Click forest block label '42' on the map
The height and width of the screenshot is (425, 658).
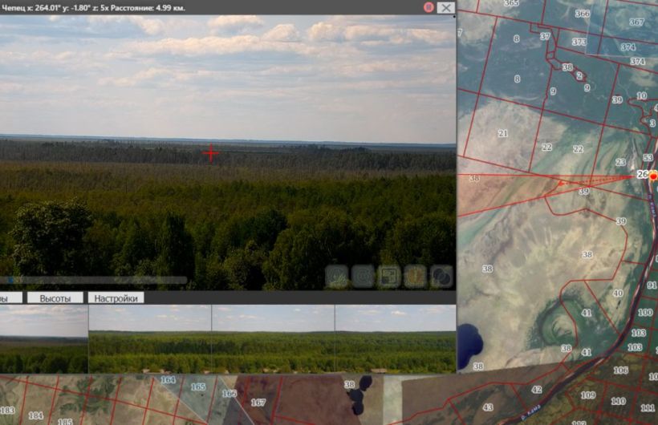click(537, 390)
